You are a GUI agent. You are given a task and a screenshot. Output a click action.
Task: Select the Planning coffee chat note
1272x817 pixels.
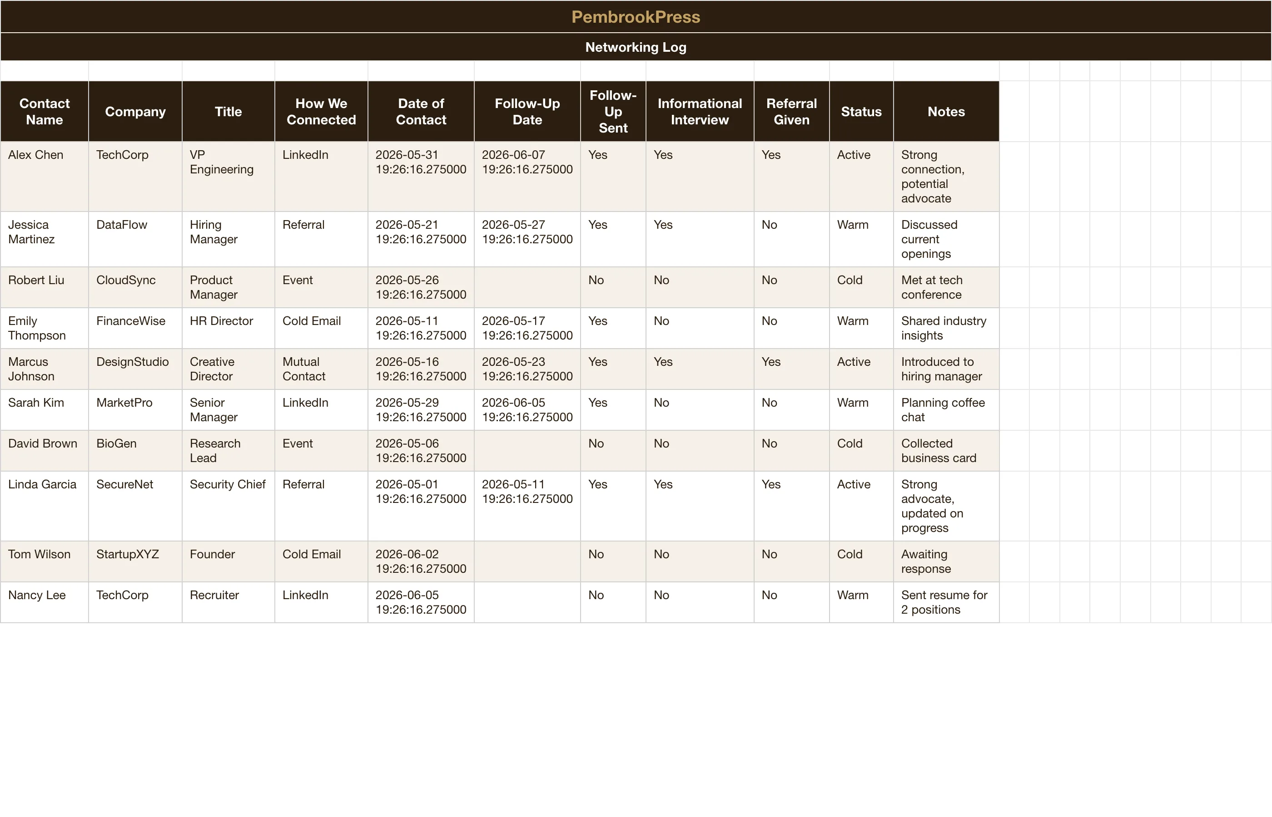[x=946, y=410]
